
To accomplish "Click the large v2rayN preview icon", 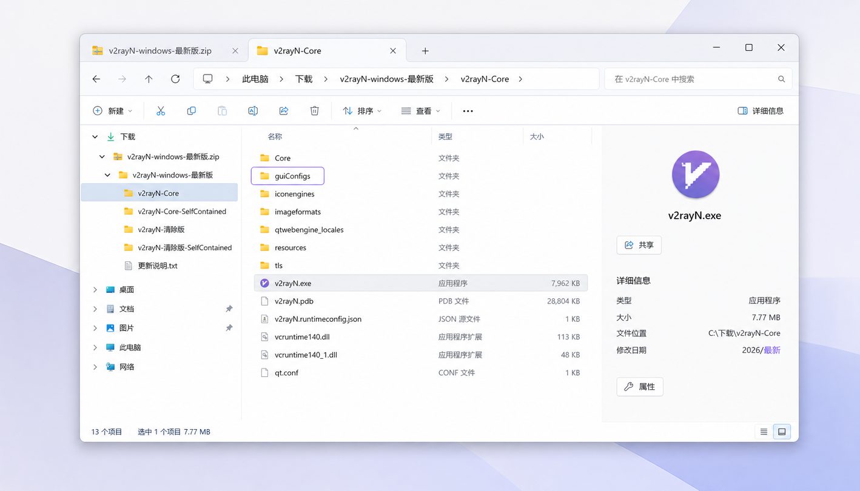I will tap(696, 175).
